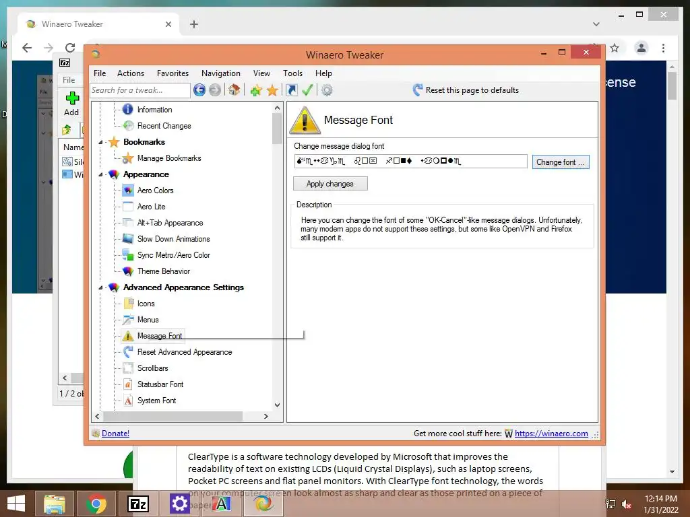
Task: Select Manage Bookmarks in the tree
Action: (x=169, y=158)
